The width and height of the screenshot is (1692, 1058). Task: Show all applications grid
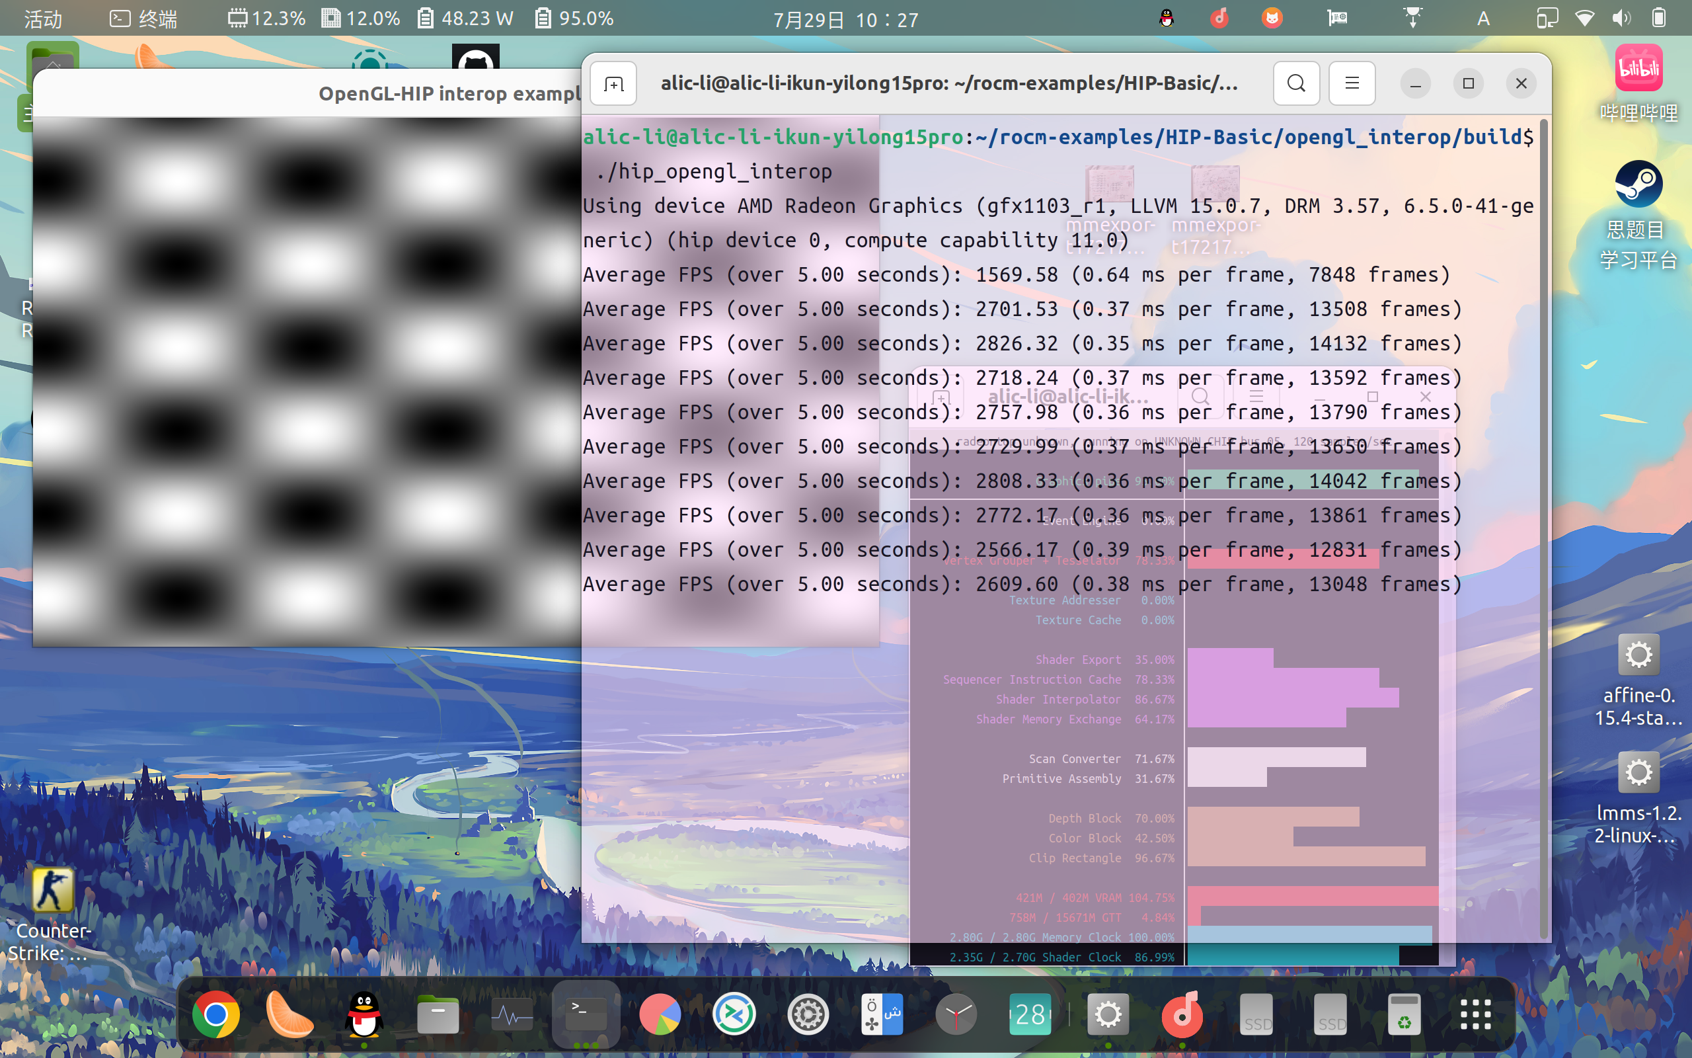[x=1475, y=1014]
